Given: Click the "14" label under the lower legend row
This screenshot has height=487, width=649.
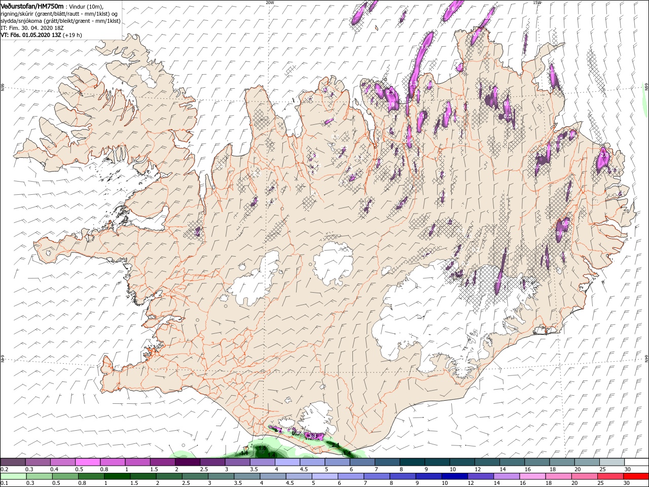Looking at the screenshot, I should (x=497, y=483).
